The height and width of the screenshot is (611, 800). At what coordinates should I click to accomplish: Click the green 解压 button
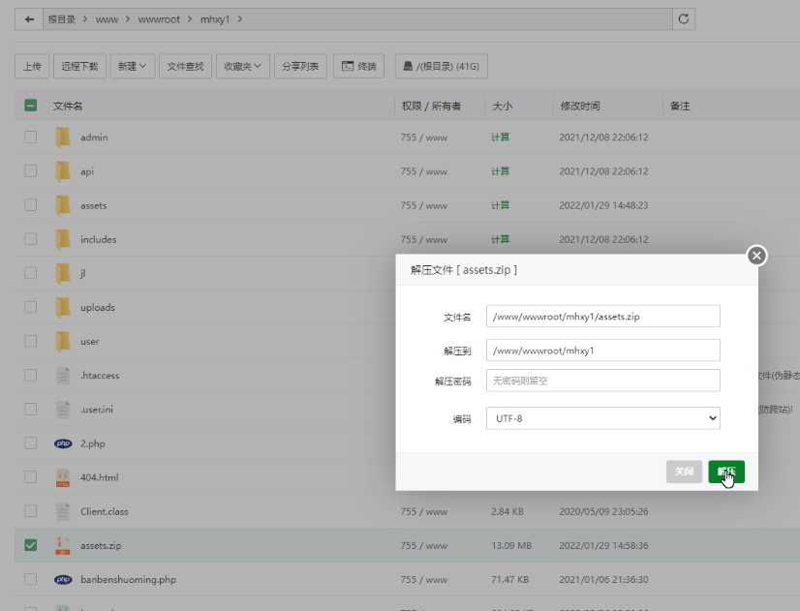tap(726, 472)
